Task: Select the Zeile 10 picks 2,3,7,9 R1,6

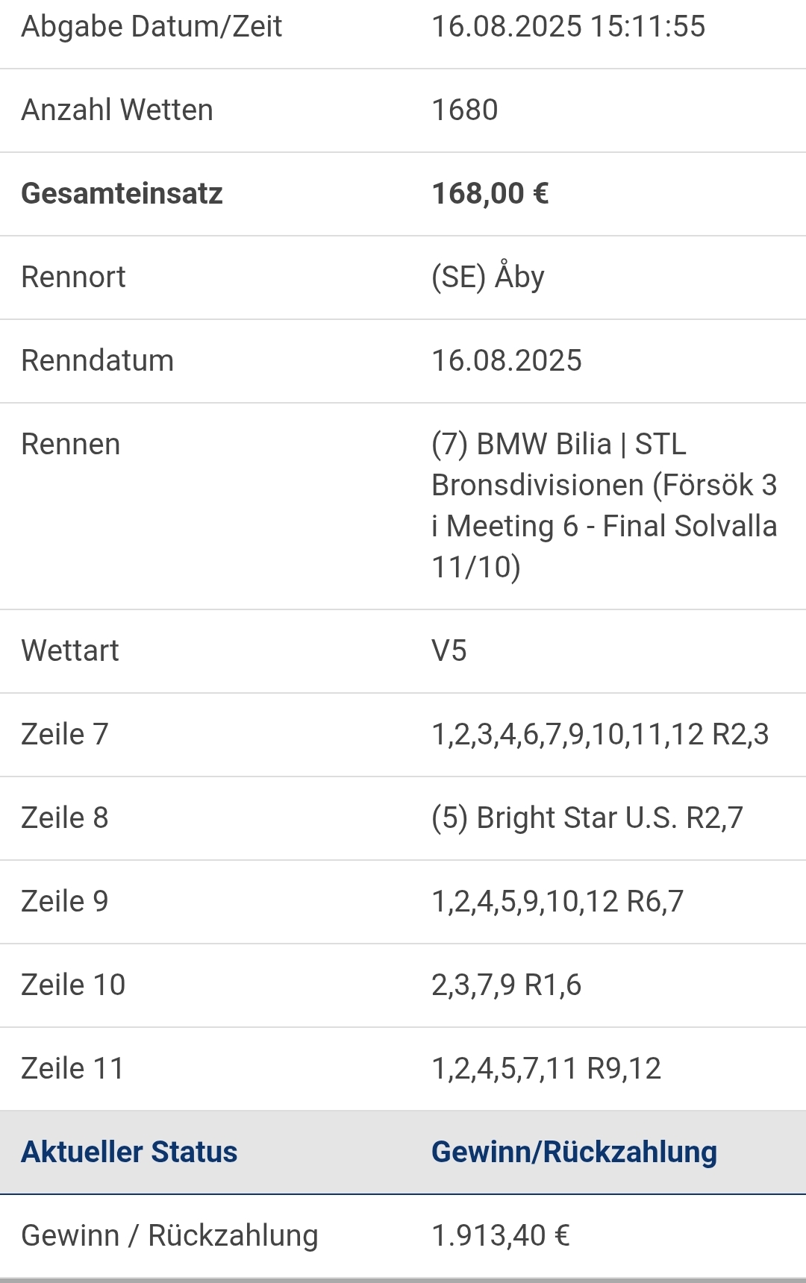Action: [x=506, y=985]
